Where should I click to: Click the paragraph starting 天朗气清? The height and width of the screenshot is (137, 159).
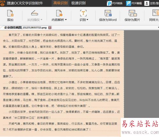click(60, 126)
